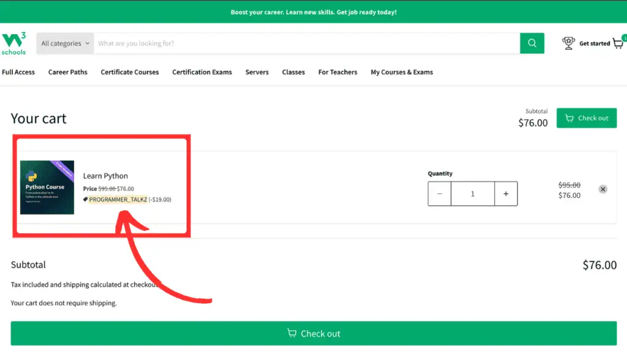This screenshot has height=352, width=627.
Task: Click in the search input field
Action: click(x=306, y=43)
